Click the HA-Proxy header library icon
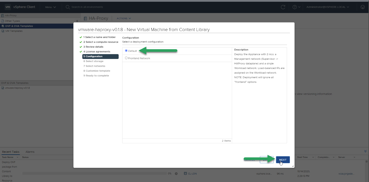The image size is (369, 182). tap(86, 18)
